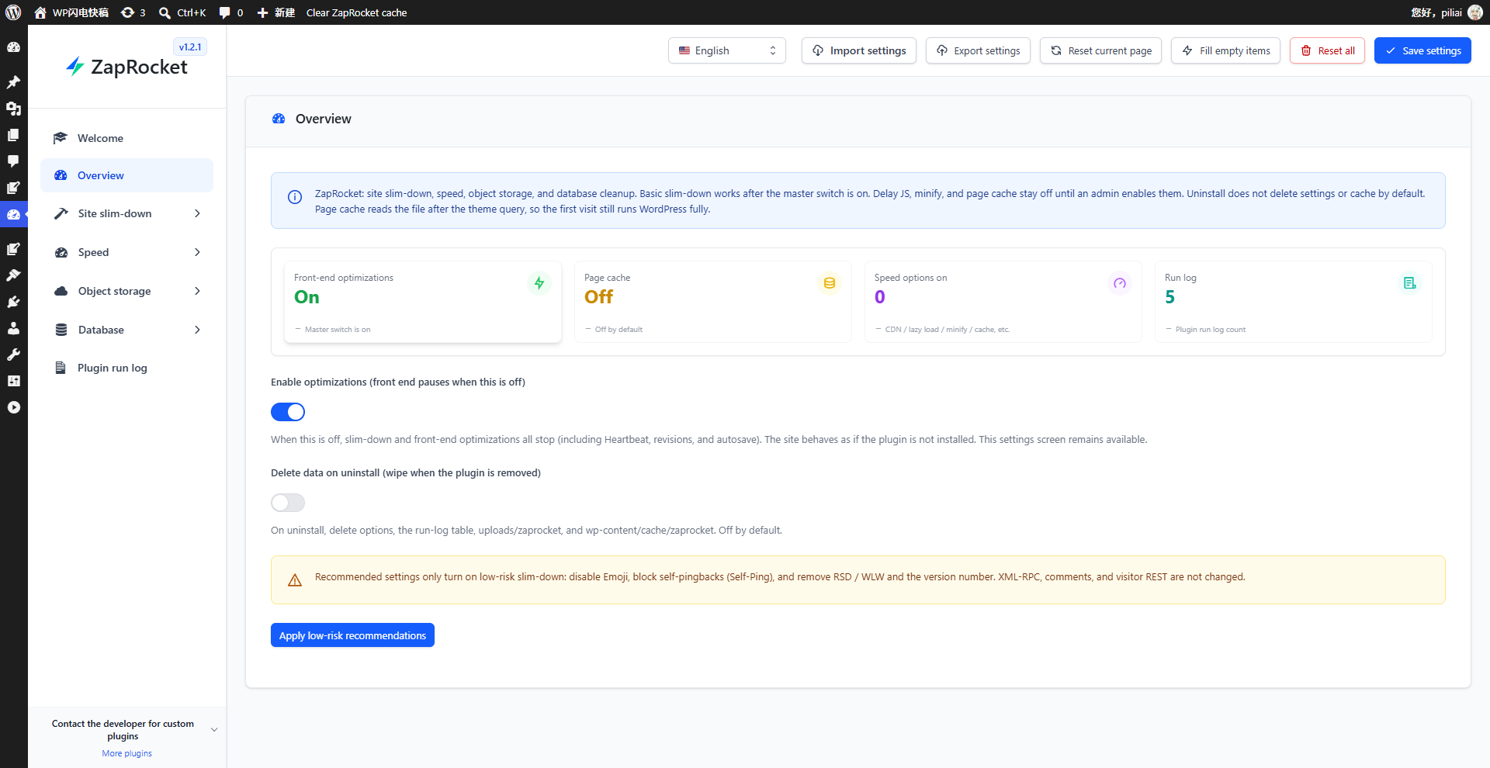This screenshot has height=768, width=1490.
Task: Apply low-risk recommendations
Action: pos(352,635)
